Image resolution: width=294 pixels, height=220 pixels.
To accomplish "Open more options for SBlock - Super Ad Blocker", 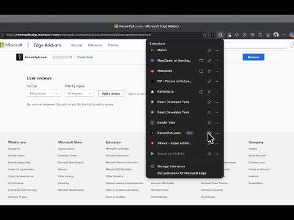I will pos(217,144).
